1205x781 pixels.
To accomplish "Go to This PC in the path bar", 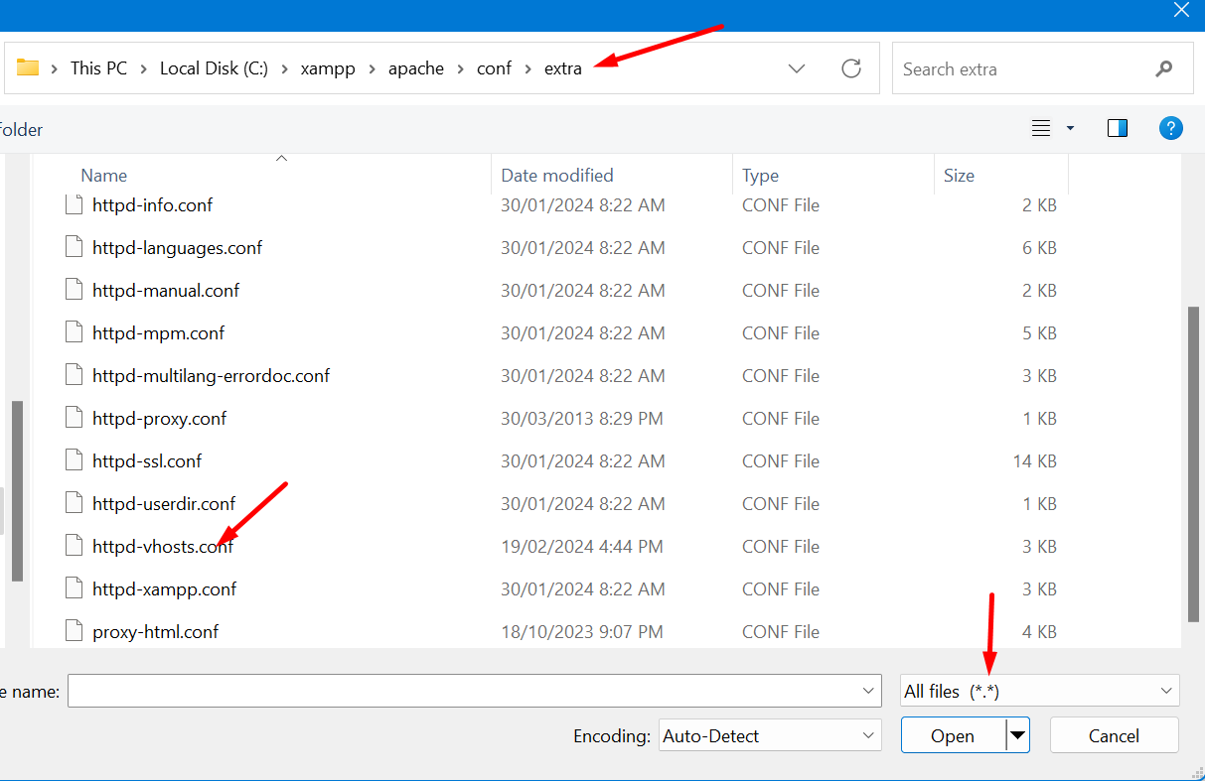I will click(98, 67).
